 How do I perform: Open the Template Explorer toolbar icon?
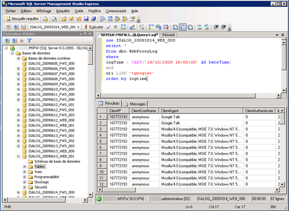[125, 19]
